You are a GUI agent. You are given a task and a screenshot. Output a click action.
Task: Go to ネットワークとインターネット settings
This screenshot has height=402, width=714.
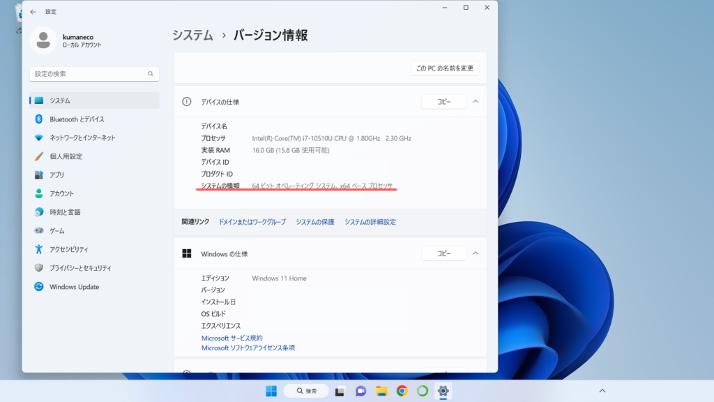pyautogui.click(x=95, y=137)
